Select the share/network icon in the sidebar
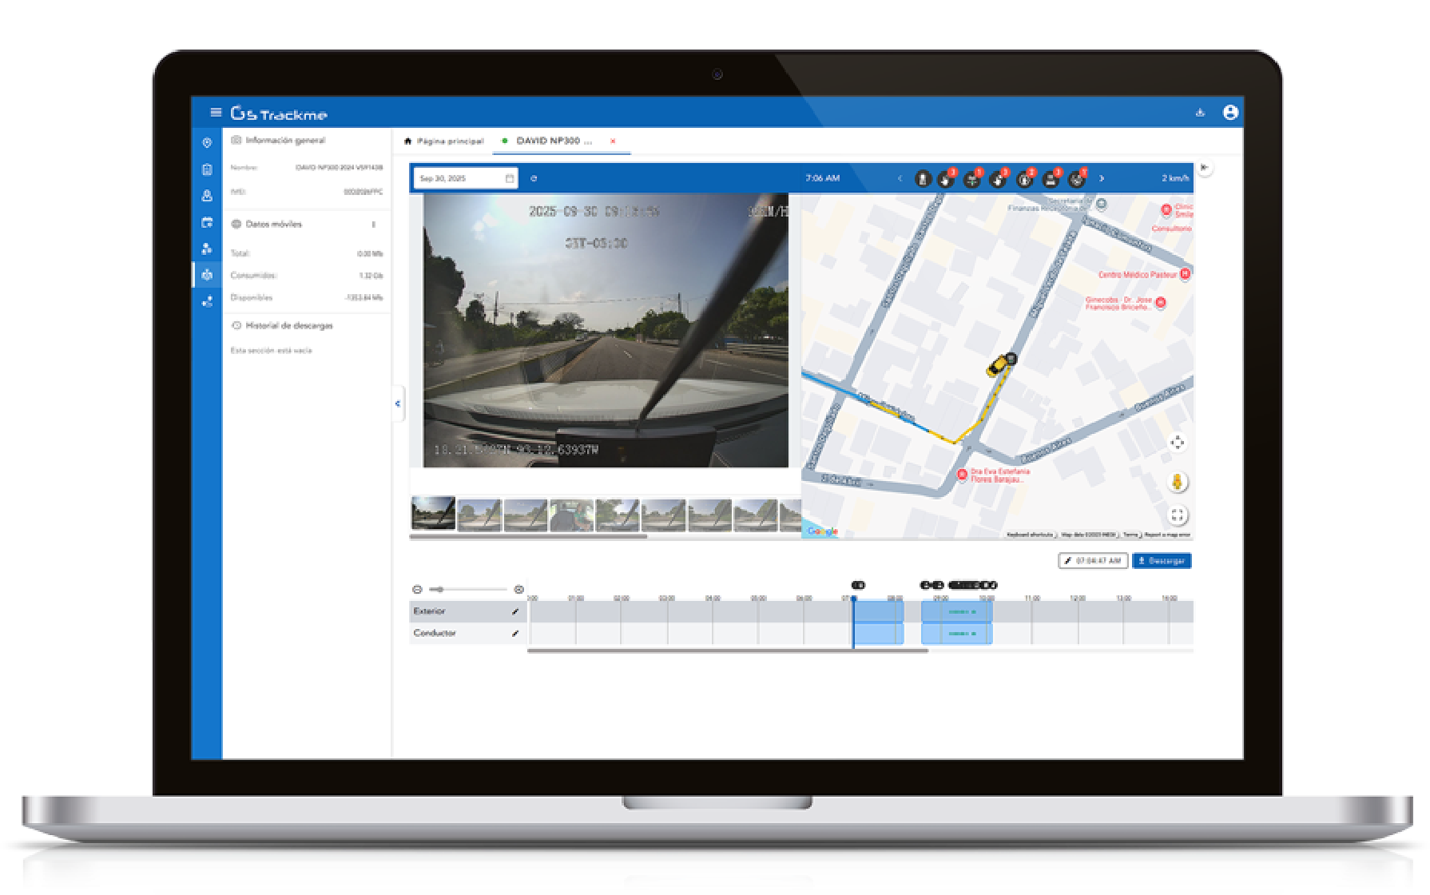1430x895 pixels. click(207, 300)
